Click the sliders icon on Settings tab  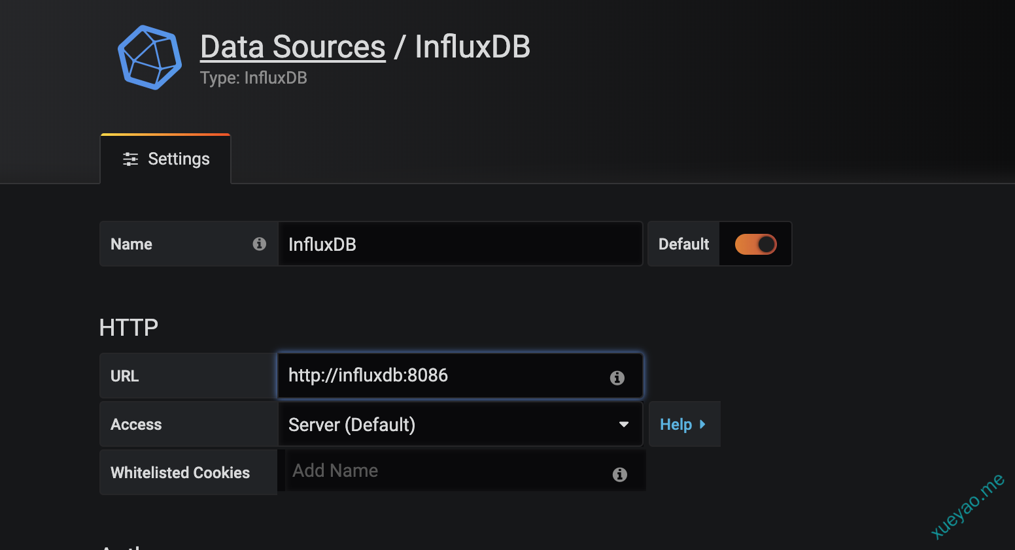click(x=131, y=159)
